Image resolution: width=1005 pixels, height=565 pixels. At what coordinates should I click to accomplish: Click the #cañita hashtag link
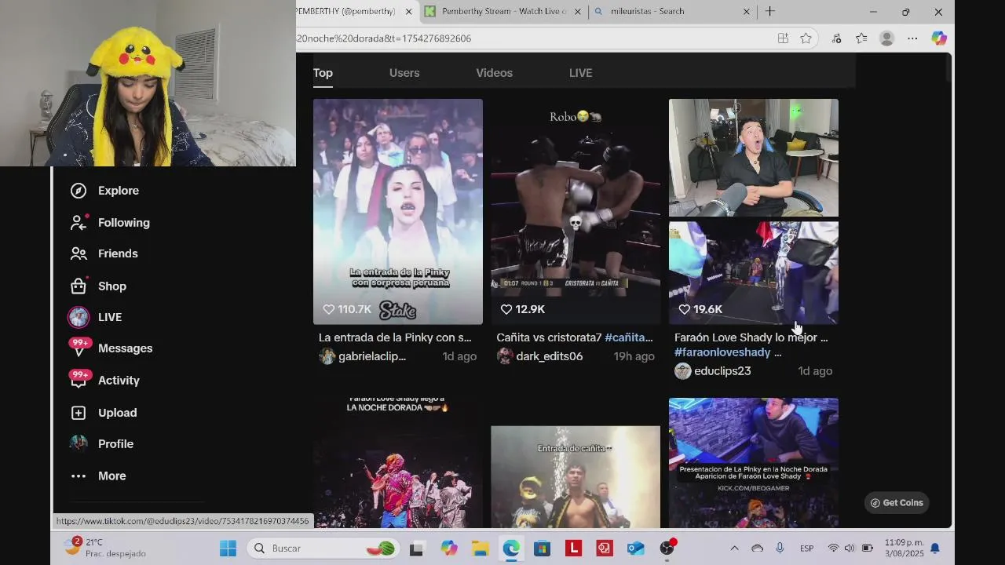629,337
